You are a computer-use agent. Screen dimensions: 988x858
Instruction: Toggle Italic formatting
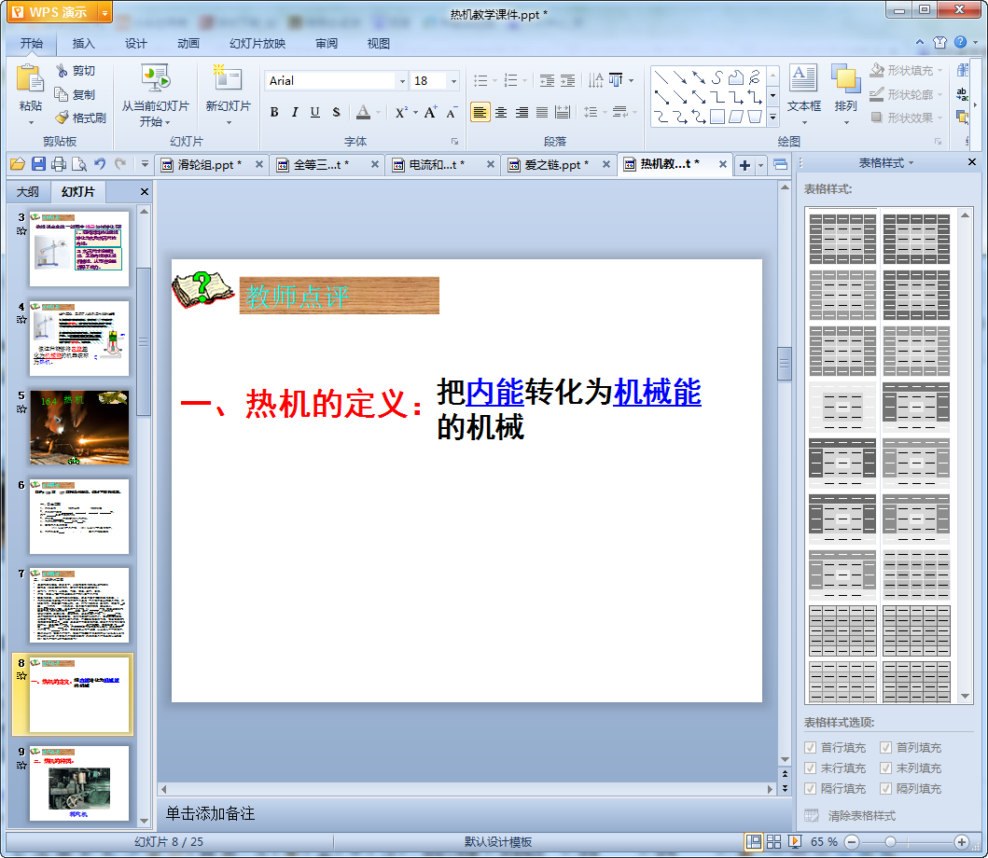[x=294, y=112]
